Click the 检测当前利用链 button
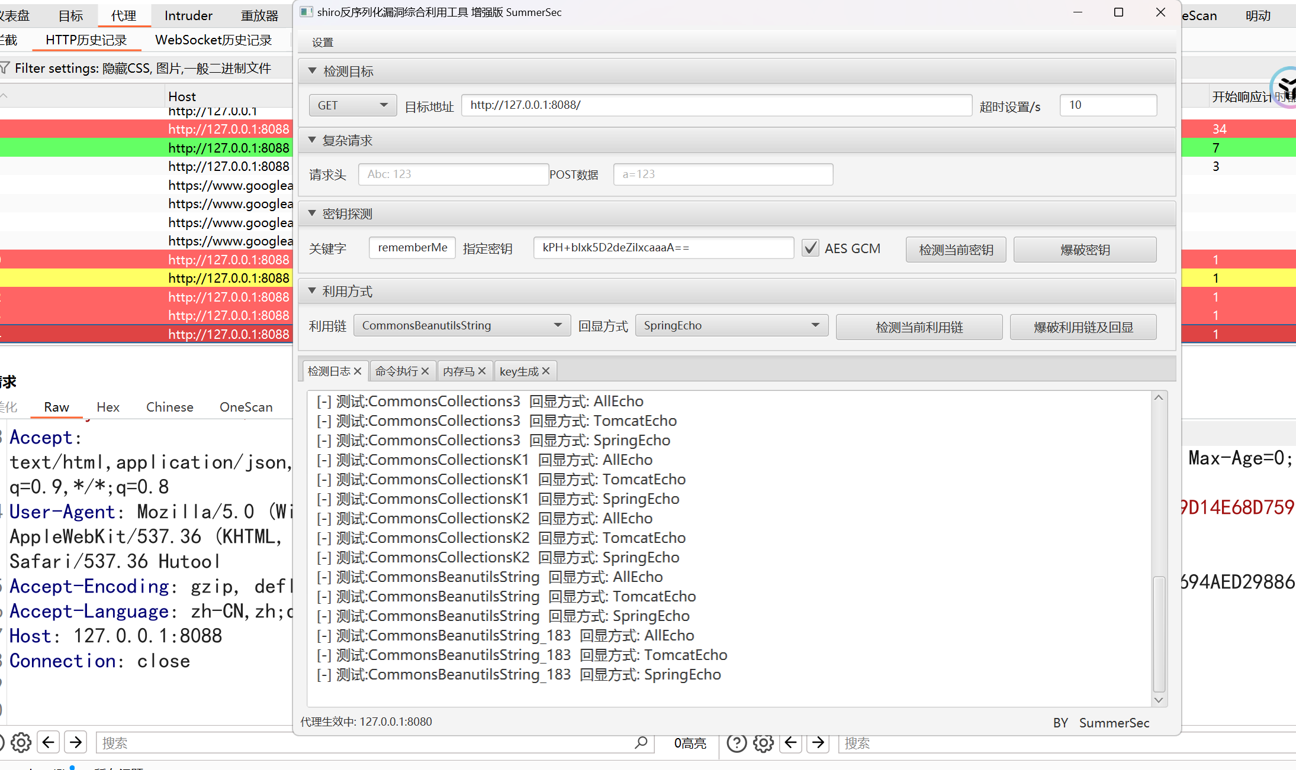 [x=919, y=327]
